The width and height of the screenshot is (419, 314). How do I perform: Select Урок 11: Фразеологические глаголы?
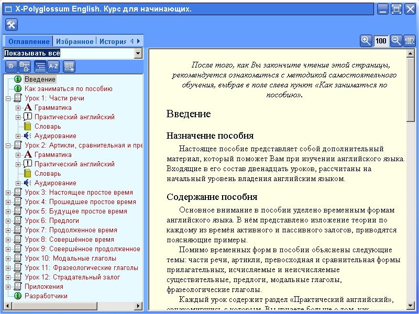tap(82, 267)
